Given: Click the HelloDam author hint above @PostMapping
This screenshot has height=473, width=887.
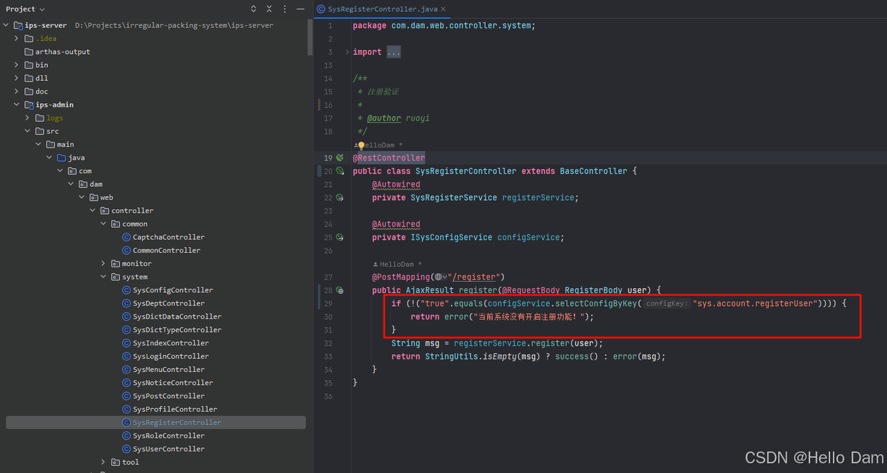Looking at the screenshot, I should pyautogui.click(x=398, y=264).
